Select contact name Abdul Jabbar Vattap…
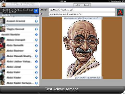 pyautogui.click(x=20, y=62)
